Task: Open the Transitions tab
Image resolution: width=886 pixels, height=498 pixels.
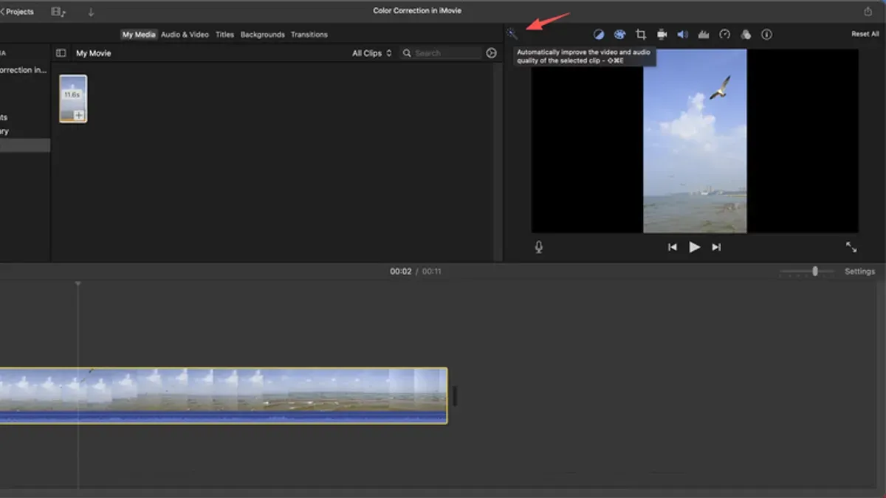Action: 309,35
